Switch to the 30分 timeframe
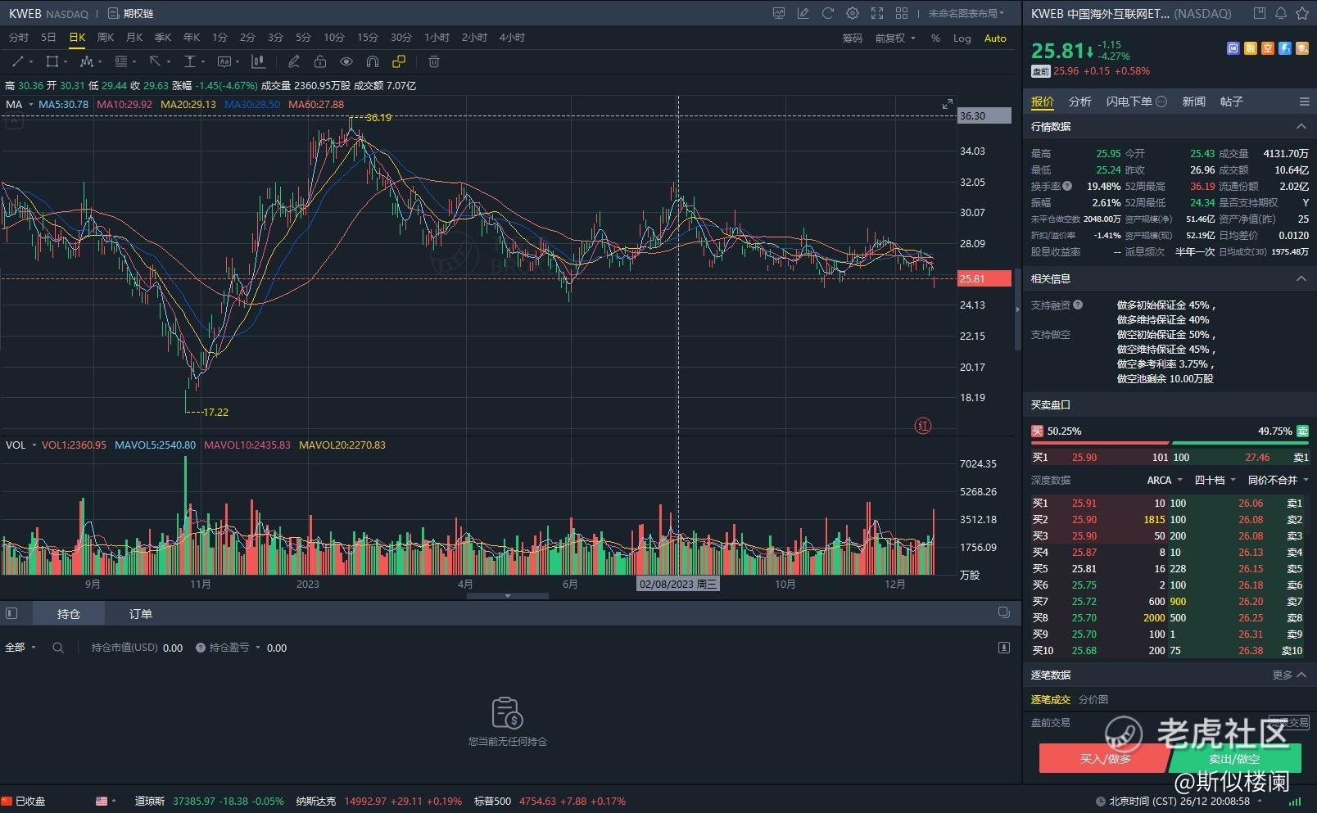Image resolution: width=1317 pixels, height=813 pixels. click(401, 38)
